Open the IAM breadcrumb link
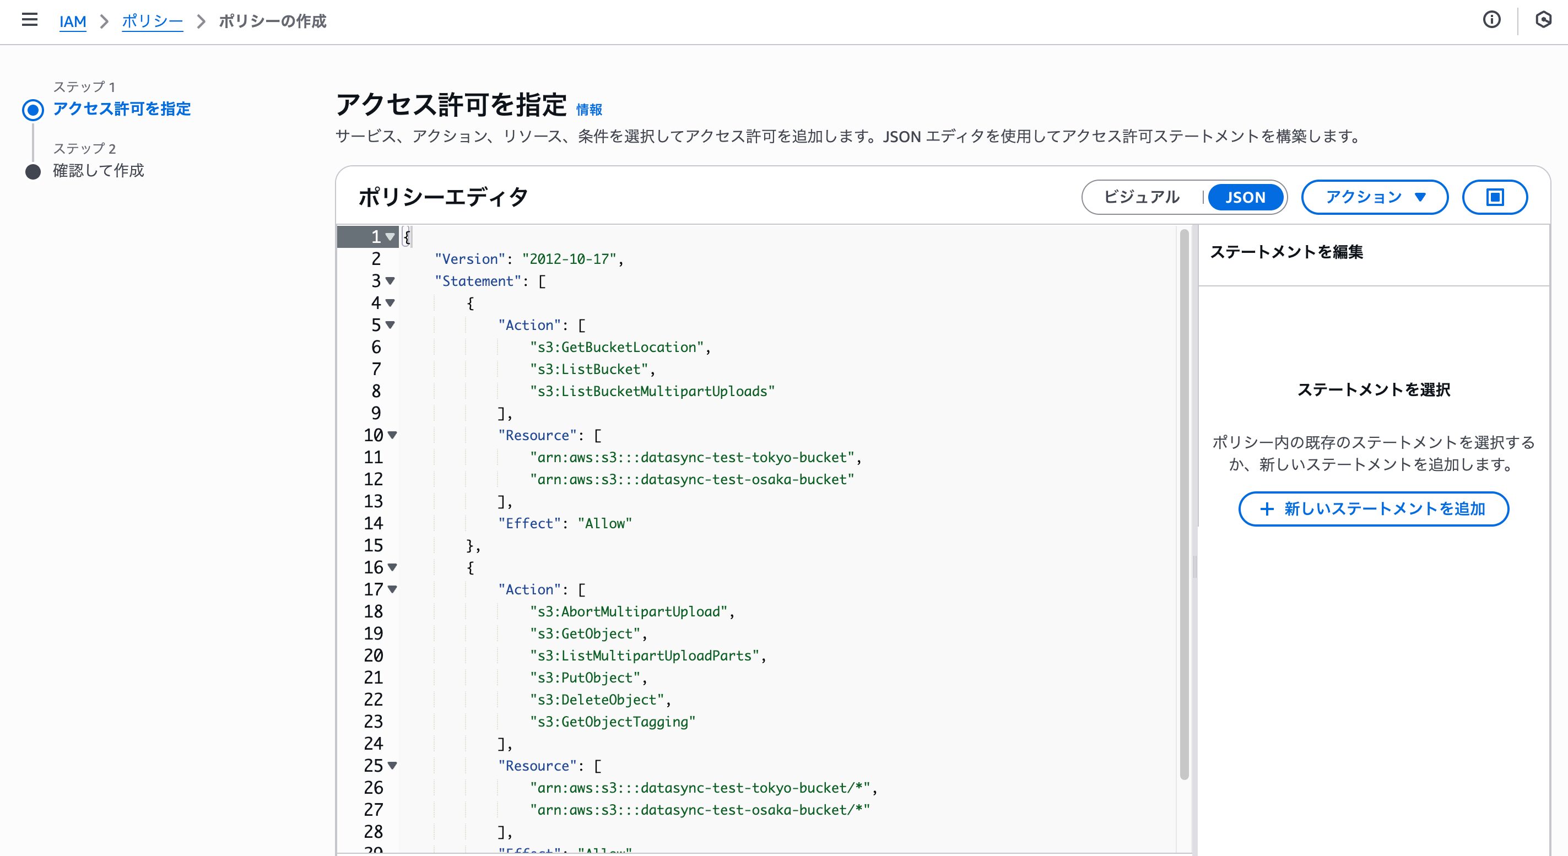The width and height of the screenshot is (1568, 856). (x=72, y=21)
